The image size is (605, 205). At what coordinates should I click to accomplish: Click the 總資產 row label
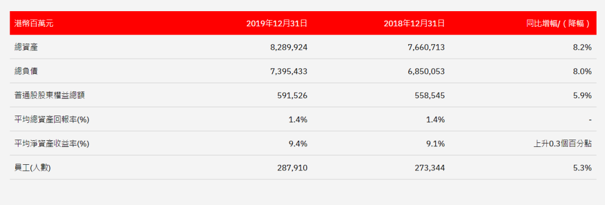coord(26,47)
